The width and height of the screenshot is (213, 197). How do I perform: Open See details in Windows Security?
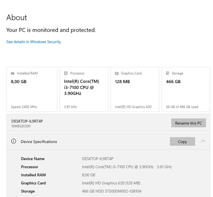(x=34, y=42)
